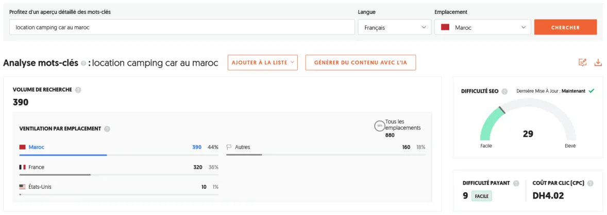Click the FACILE difficulty badge
607x215 pixels.
tap(482, 196)
